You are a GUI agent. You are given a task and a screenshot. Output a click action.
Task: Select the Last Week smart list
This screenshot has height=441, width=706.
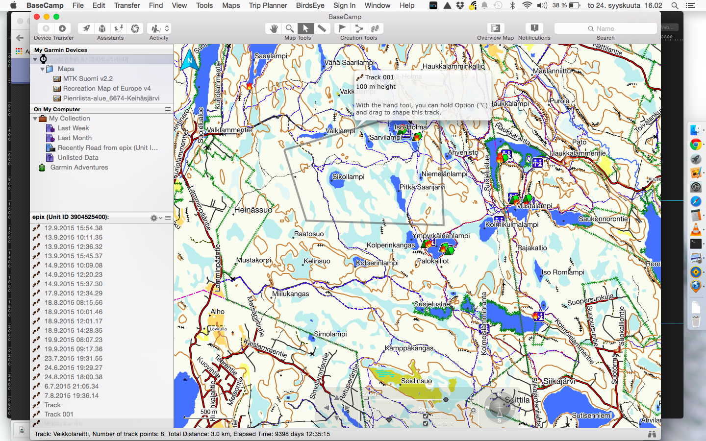pos(73,128)
